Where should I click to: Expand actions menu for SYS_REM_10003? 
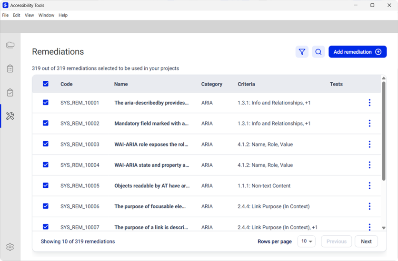point(369,144)
